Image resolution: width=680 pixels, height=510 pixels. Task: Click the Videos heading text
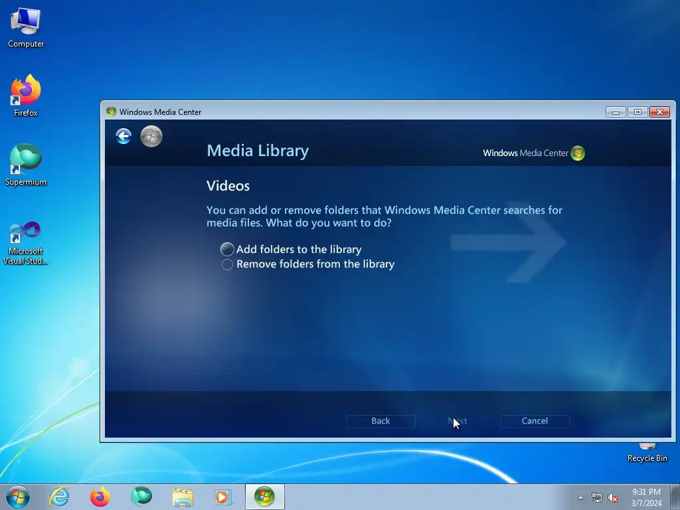tap(228, 186)
